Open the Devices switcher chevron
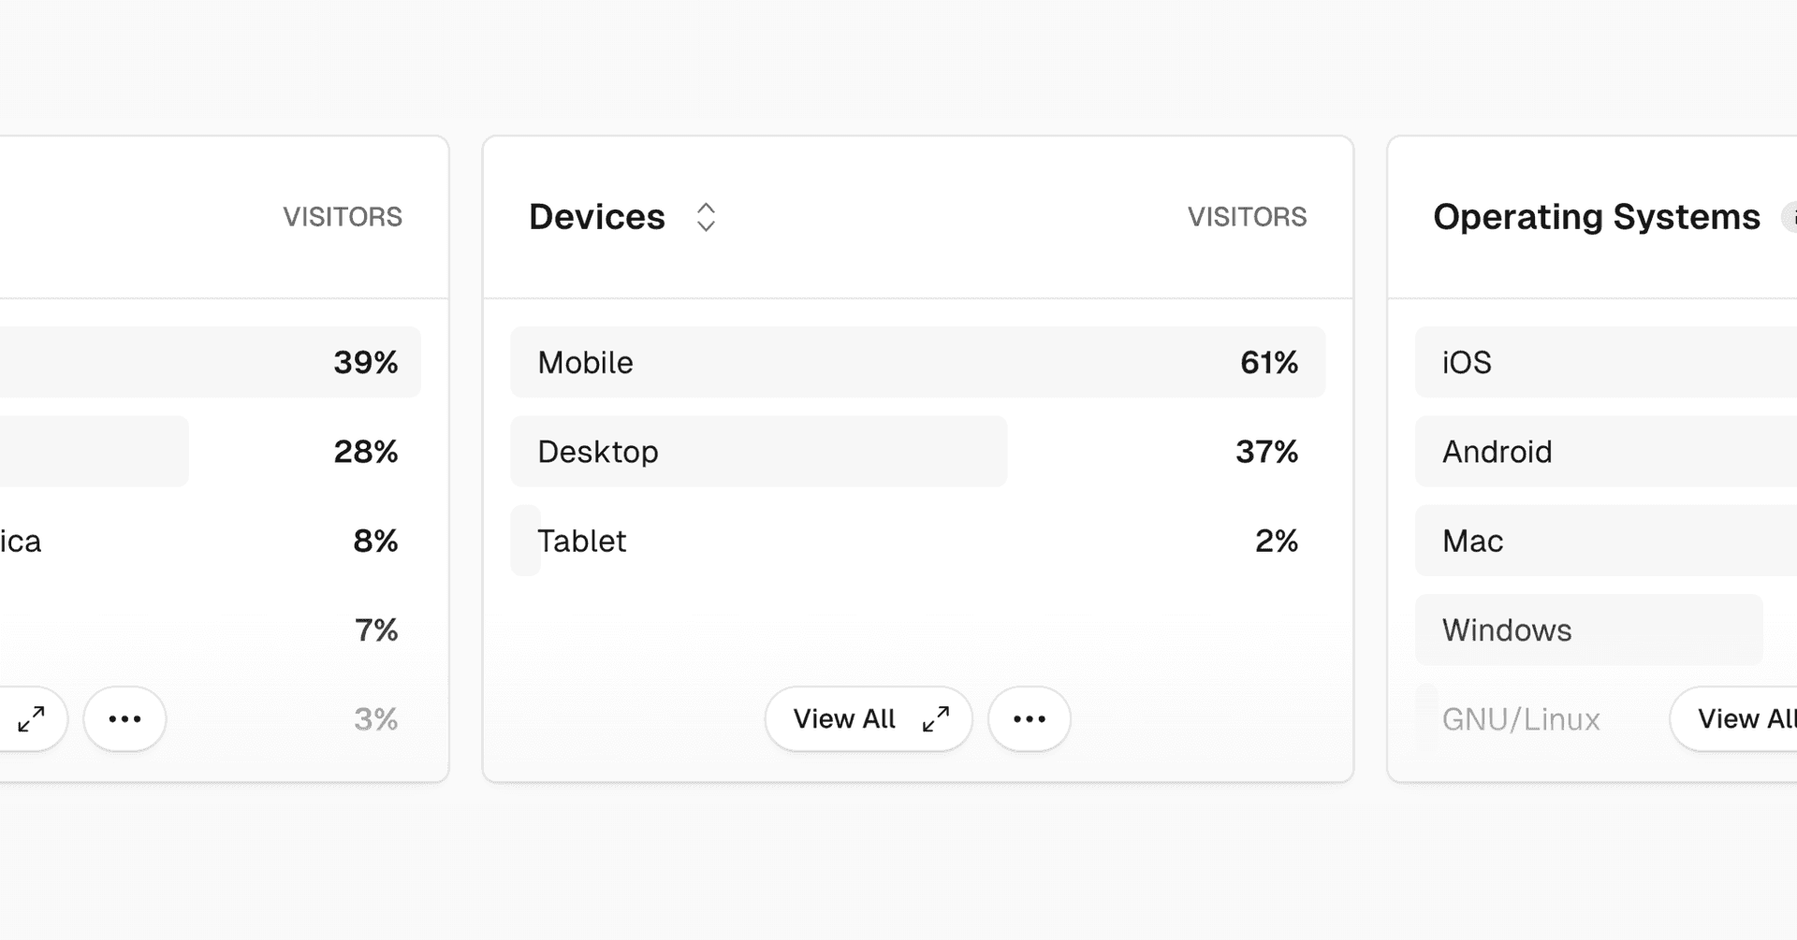 click(706, 217)
